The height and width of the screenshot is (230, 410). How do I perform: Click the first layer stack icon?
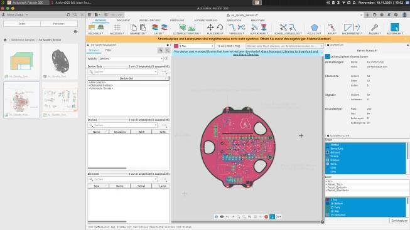coord(155,27)
